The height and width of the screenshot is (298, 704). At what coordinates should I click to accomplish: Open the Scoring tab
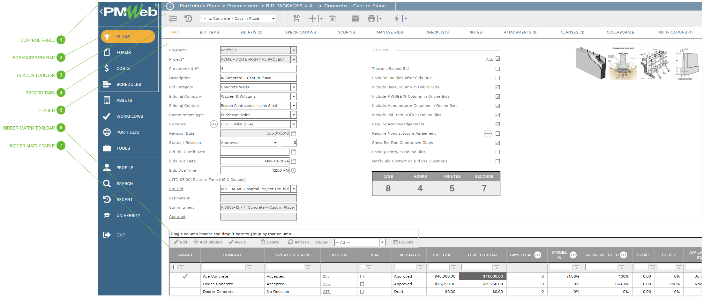click(x=346, y=33)
